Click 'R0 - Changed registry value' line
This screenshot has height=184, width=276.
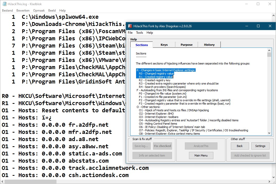[156, 73]
